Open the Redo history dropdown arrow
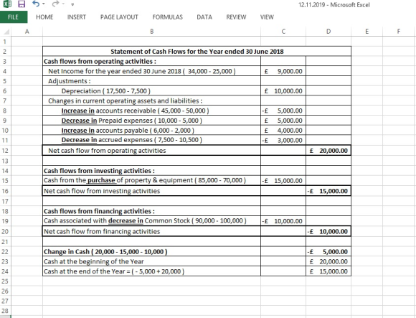The height and width of the screenshot is (318, 416). point(63,4)
